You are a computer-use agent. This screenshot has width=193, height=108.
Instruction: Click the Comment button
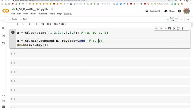[x=153, y=11]
